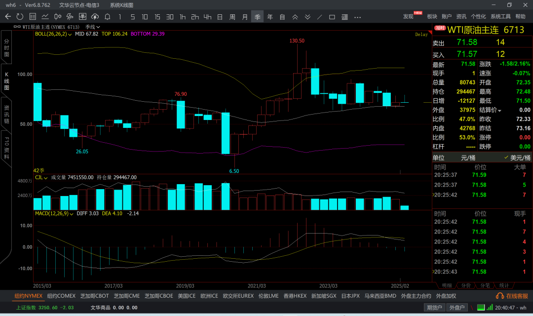Select the 元/桶 unit option
The height and width of the screenshot is (316, 533).
[468, 158]
